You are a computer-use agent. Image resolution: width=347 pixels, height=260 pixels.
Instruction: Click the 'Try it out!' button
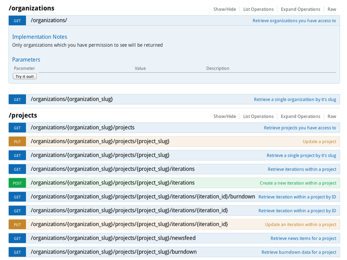pyautogui.click(x=24, y=76)
